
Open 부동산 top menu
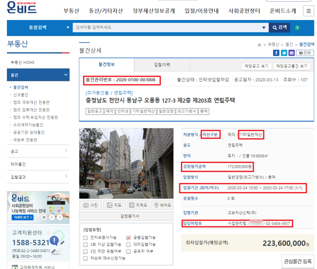pos(71,11)
